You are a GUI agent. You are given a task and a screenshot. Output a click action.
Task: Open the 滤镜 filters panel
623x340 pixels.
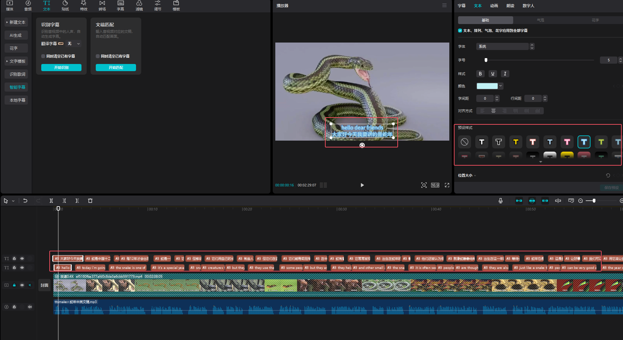pos(139,6)
